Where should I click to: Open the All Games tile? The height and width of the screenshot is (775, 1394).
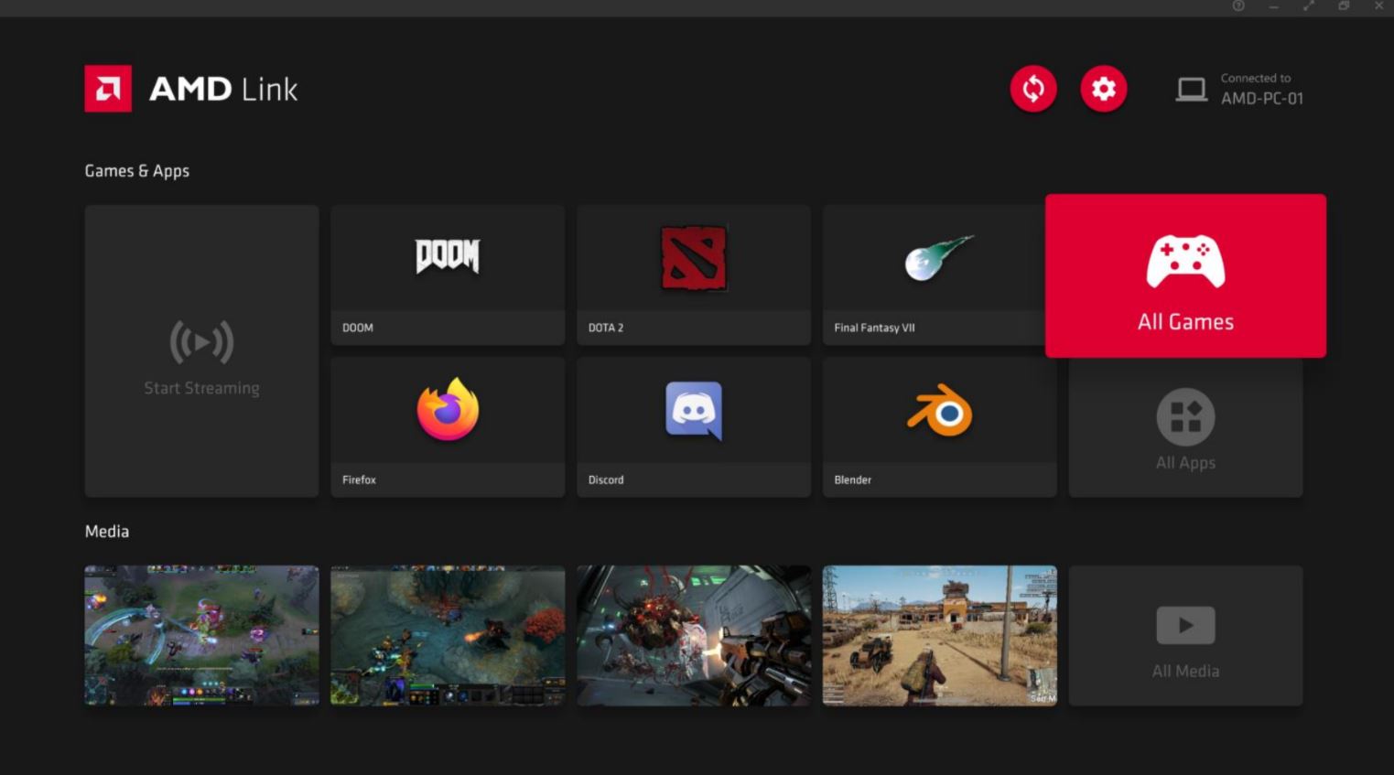(x=1185, y=275)
